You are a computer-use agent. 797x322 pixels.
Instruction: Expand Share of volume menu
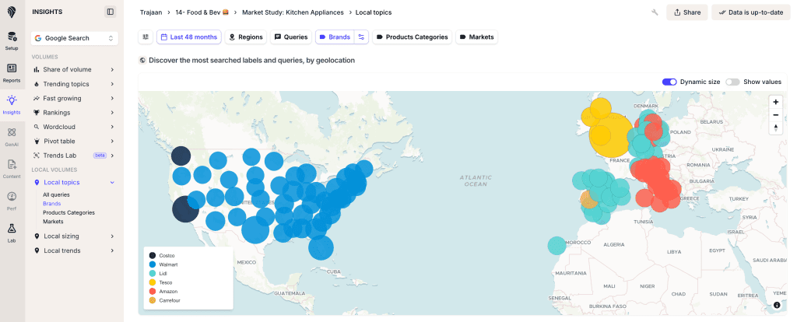(74, 69)
